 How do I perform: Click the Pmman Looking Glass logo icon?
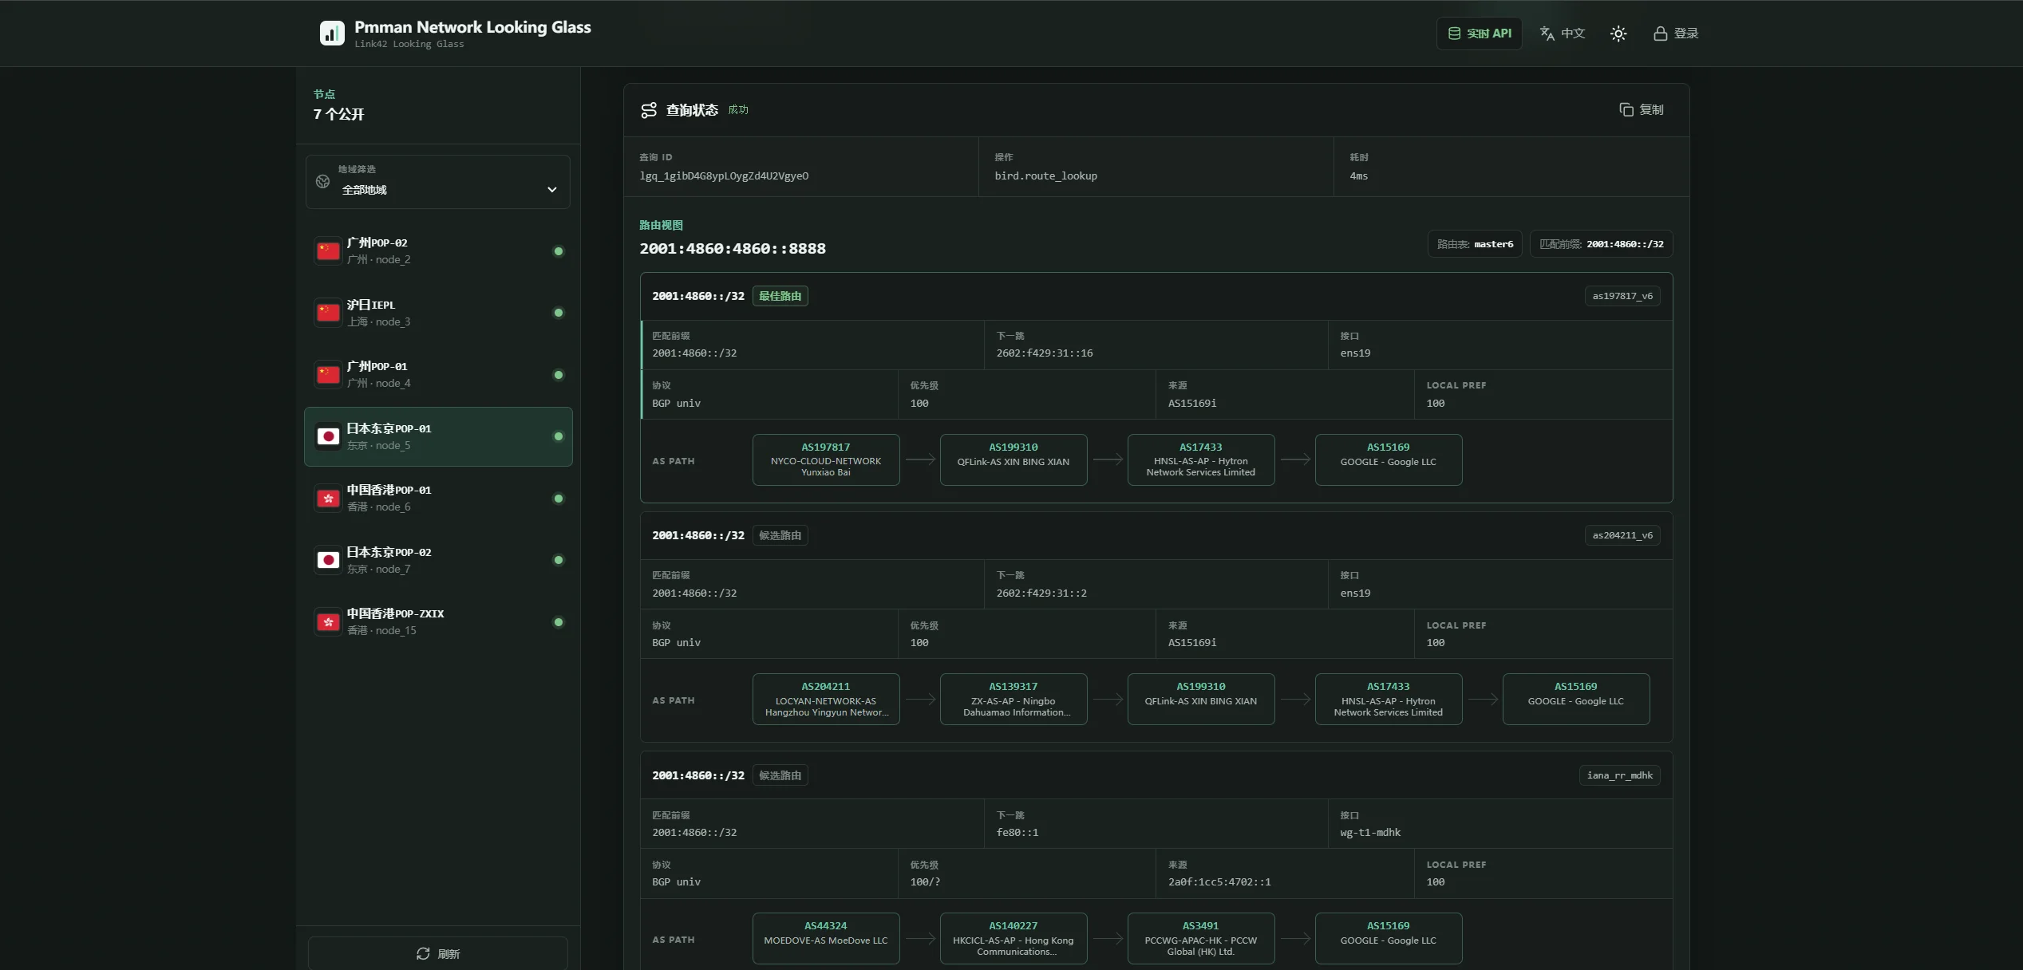[x=332, y=34]
